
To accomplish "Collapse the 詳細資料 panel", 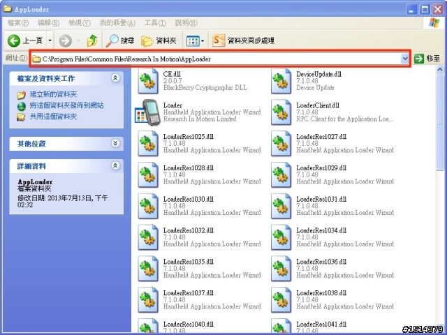I will pos(115,165).
